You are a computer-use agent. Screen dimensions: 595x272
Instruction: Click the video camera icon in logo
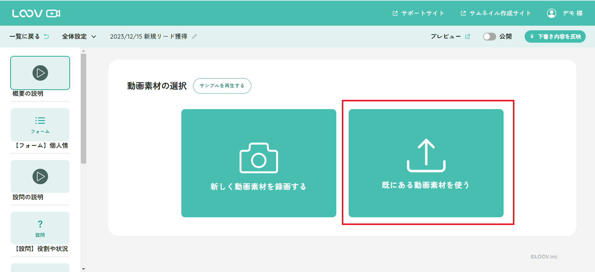pos(53,13)
